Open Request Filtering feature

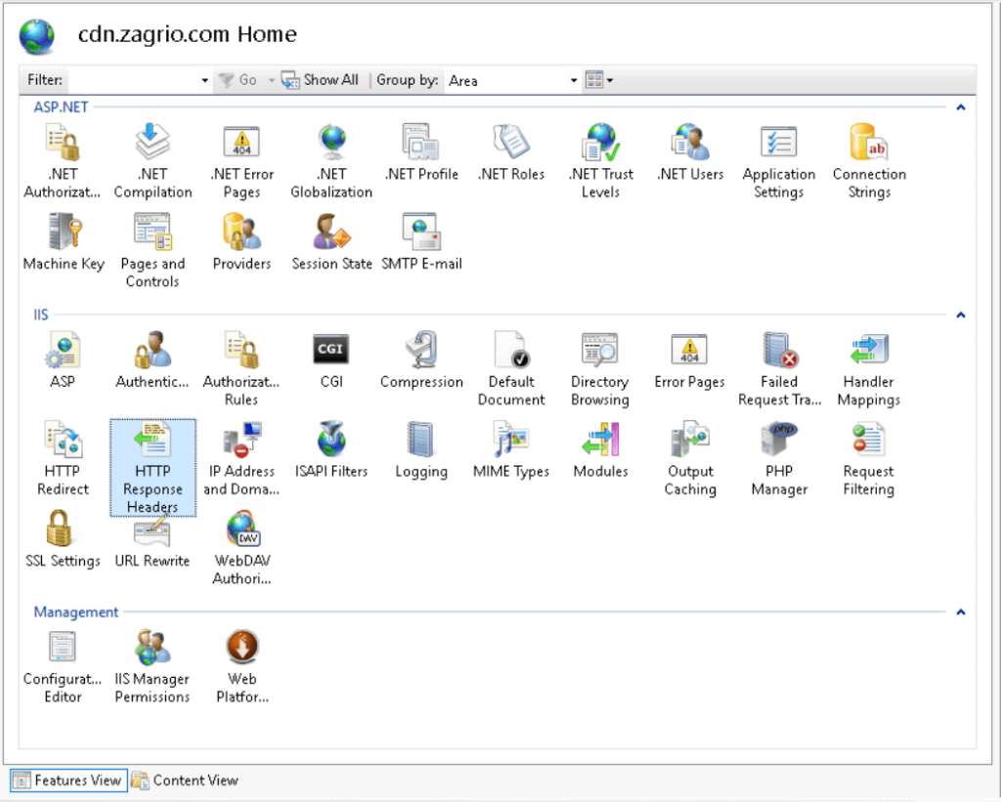pyautogui.click(x=869, y=458)
